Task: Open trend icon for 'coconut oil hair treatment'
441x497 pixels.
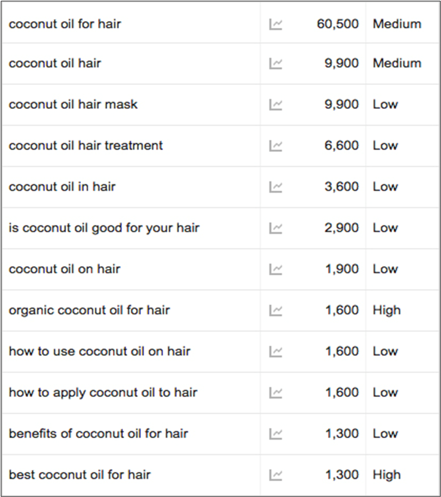Action: pos(276,146)
